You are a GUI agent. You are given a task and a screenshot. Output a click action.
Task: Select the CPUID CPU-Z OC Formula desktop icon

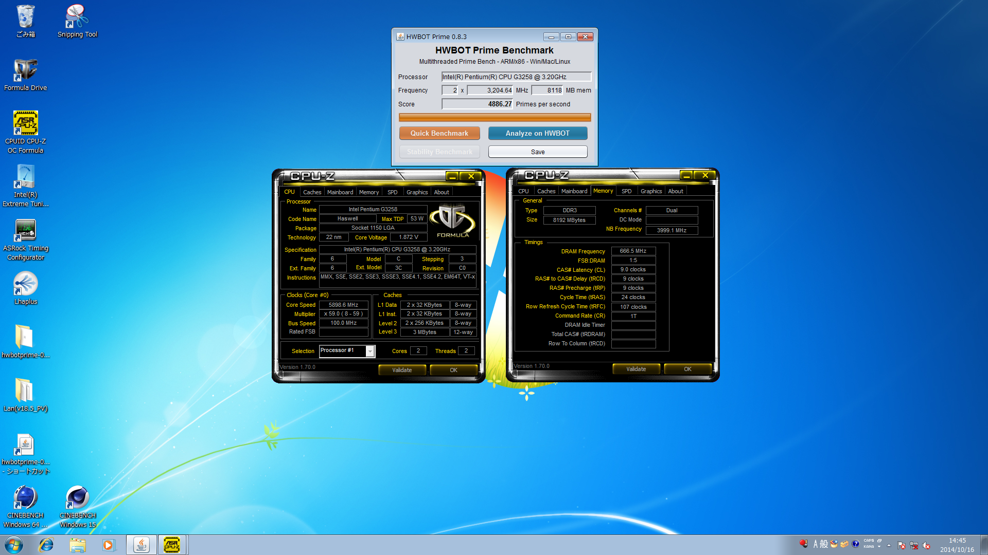25,132
